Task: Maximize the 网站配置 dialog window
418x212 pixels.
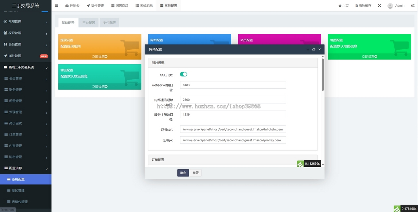Action: pos(313,49)
